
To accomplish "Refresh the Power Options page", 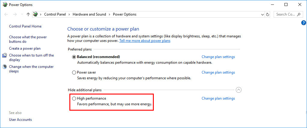I will coord(268,14).
